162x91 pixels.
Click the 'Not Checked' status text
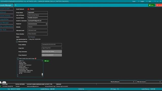coord(31,37)
